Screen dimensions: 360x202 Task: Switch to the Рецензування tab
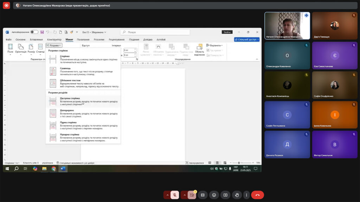[117, 40]
